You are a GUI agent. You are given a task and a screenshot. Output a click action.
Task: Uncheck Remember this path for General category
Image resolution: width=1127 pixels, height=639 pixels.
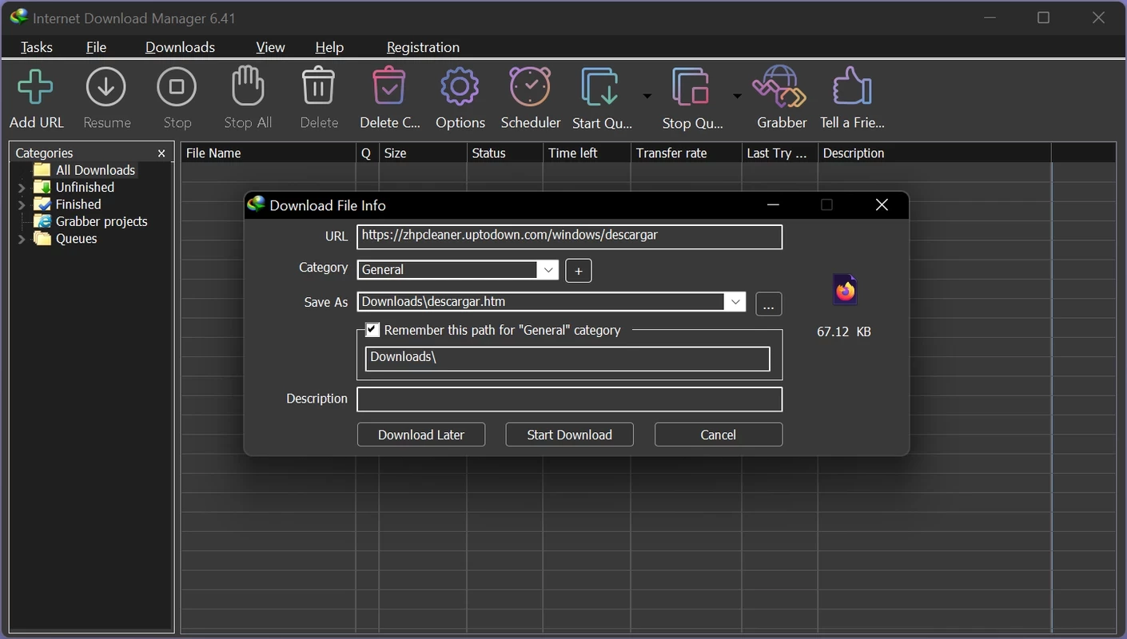pyautogui.click(x=372, y=330)
